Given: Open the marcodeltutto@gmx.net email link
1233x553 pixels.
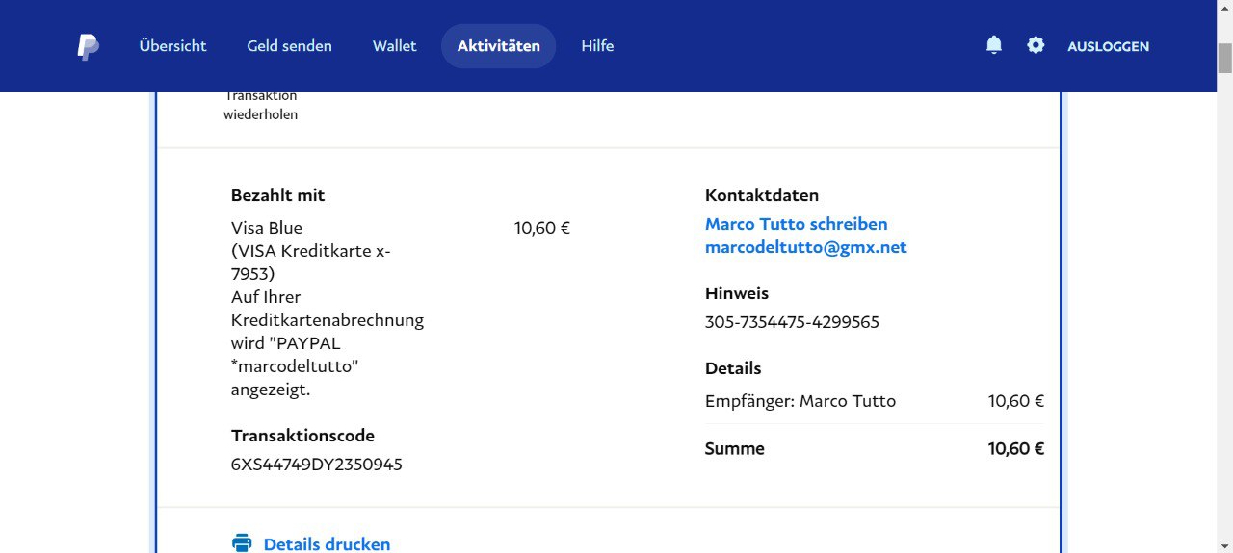Looking at the screenshot, I should [805, 247].
